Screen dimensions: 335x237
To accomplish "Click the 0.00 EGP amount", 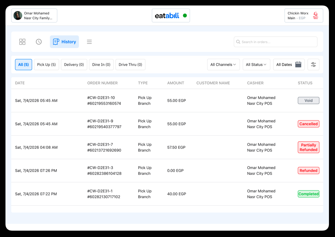I will coord(175,171).
